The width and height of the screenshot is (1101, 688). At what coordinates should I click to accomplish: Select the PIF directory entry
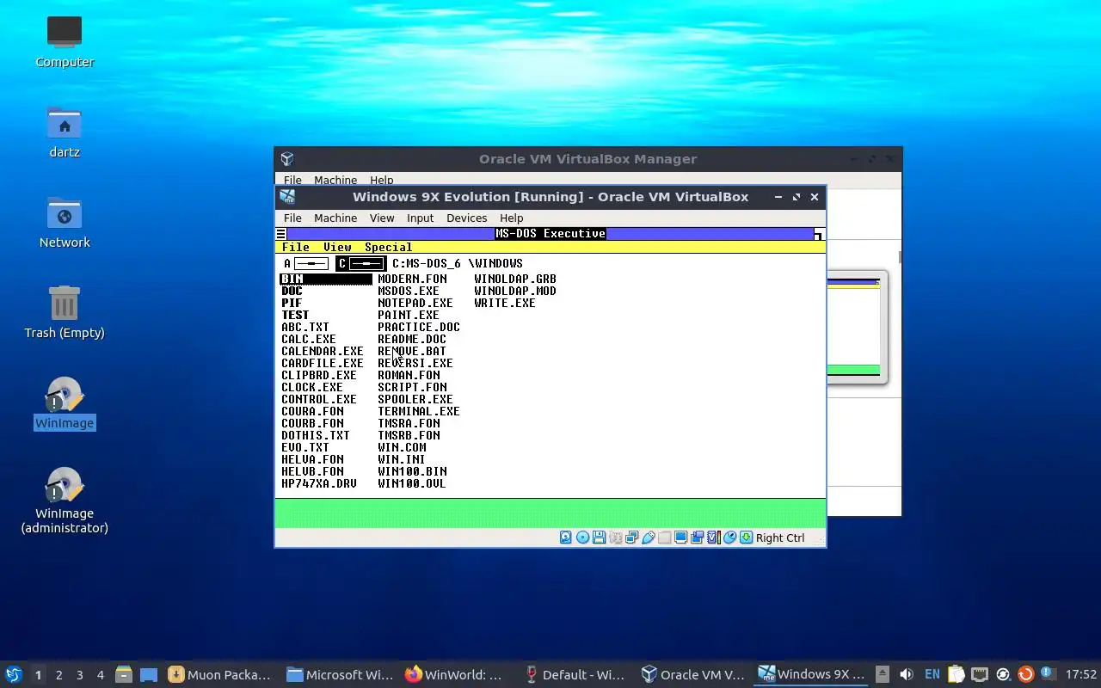click(x=292, y=303)
